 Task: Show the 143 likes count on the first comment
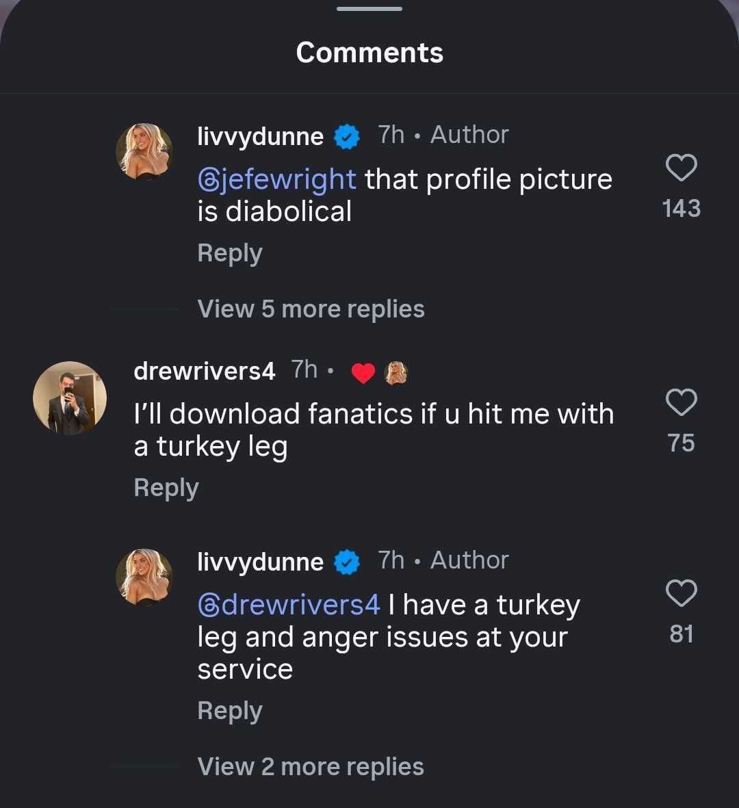[x=681, y=209]
